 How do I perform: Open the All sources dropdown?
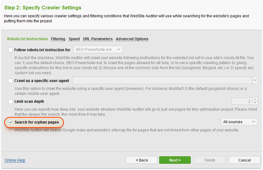239,122
